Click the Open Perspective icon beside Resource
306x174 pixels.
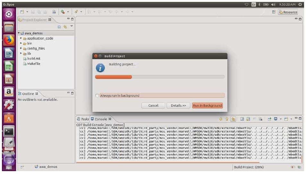point(274,12)
